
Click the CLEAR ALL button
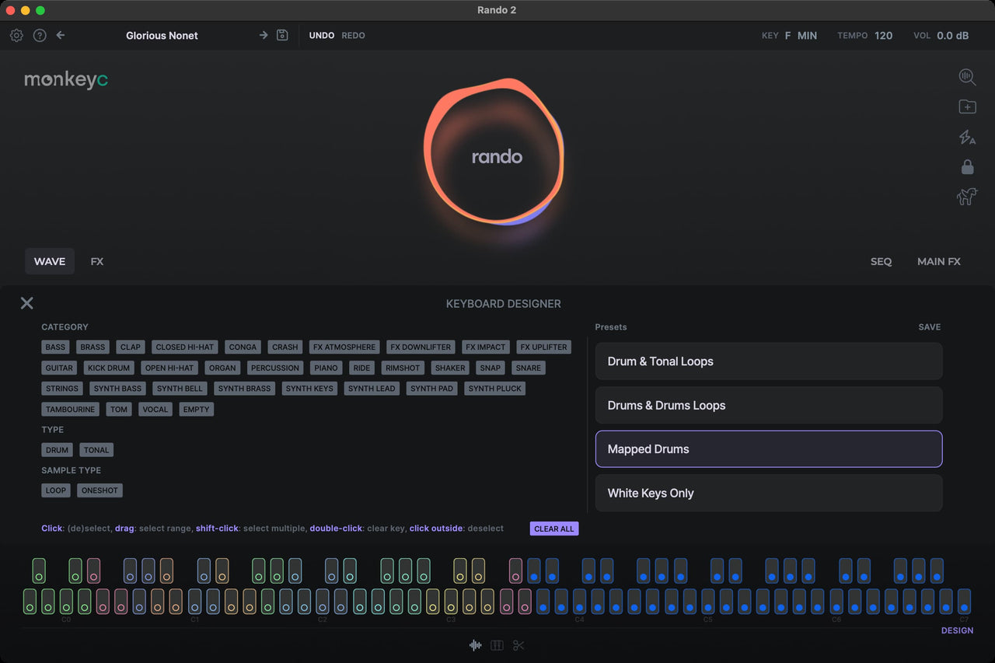pyautogui.click(x=554, y=529)
